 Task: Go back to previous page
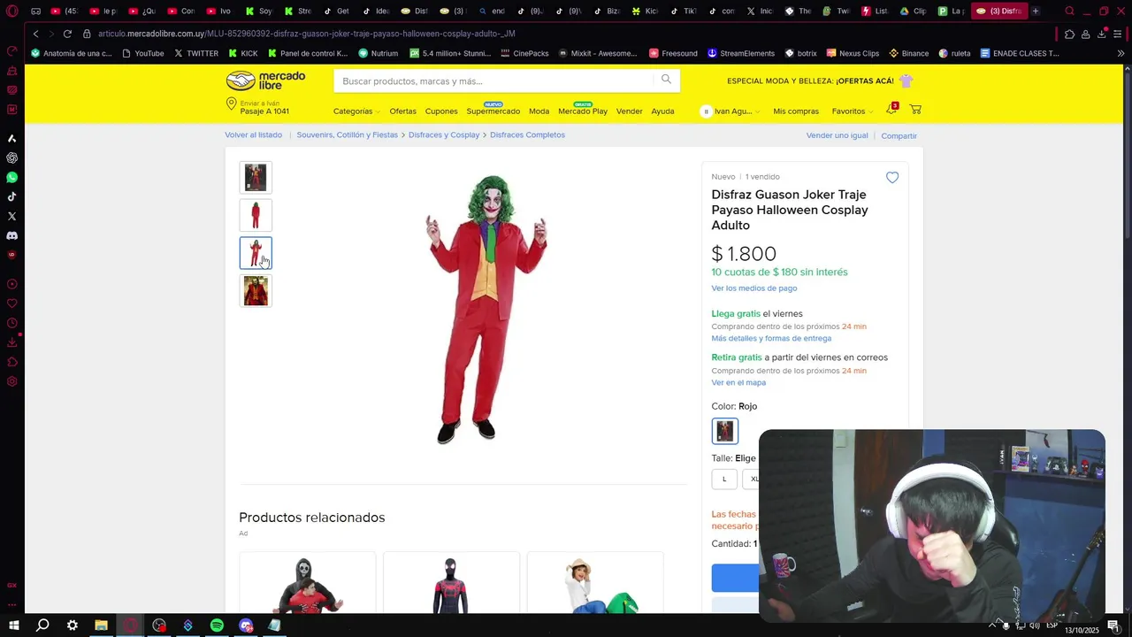[x=35, y=34]
